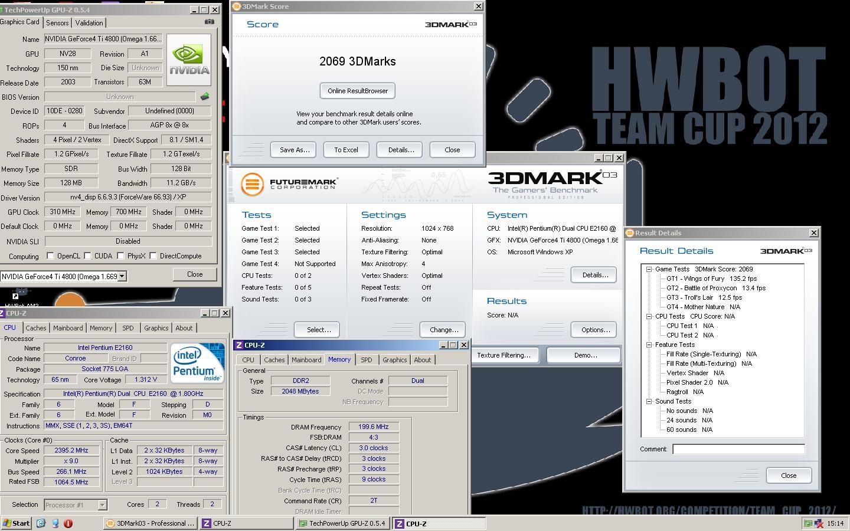This screenshot has height=531, width=850.
Task: Switch to the Sensors tab in GPU-Z
Action: [x=57, y=23]
